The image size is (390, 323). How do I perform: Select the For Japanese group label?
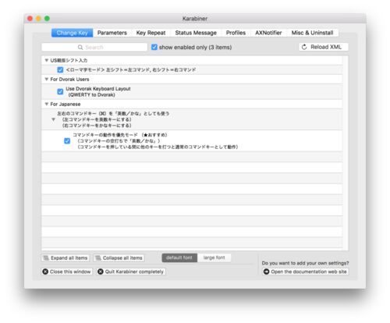[x=66, y=104]
